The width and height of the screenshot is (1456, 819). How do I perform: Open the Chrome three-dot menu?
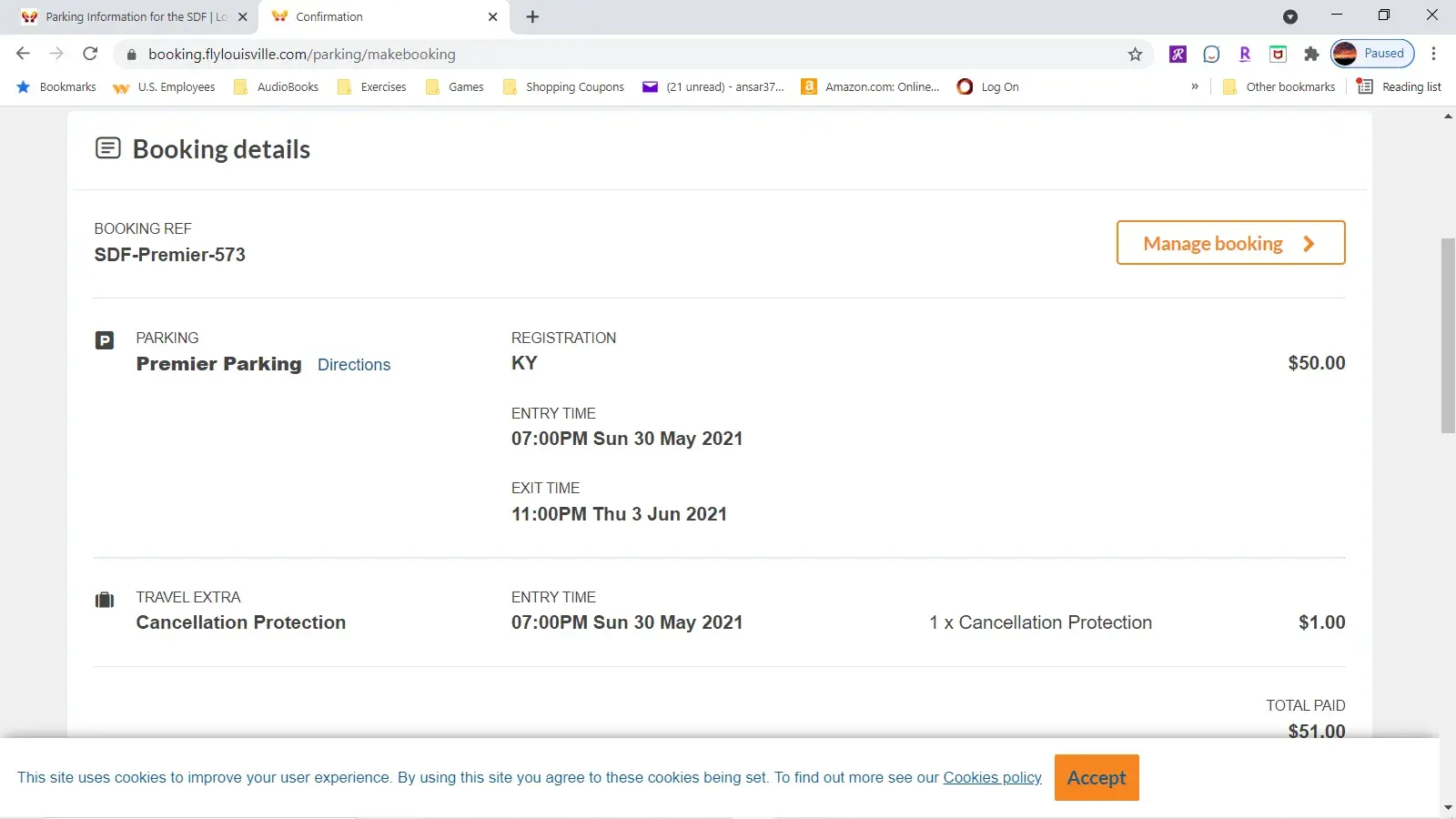pyautogui.click(x=1433, y=54)
